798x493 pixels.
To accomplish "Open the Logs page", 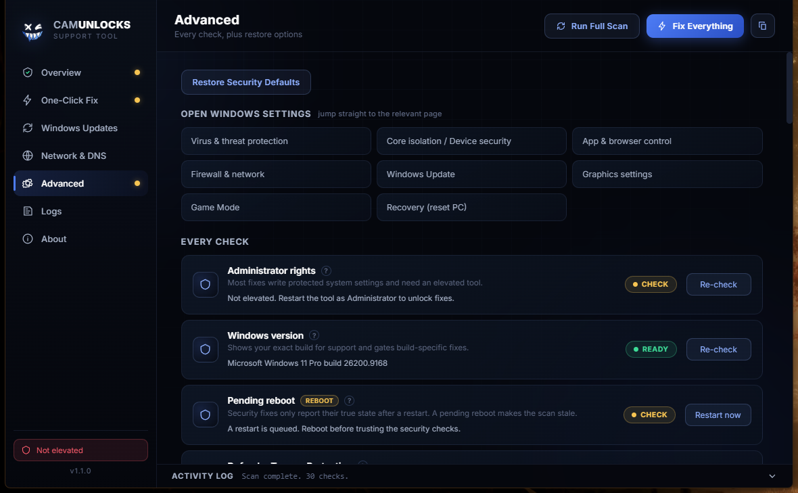I will coord(80,211).
